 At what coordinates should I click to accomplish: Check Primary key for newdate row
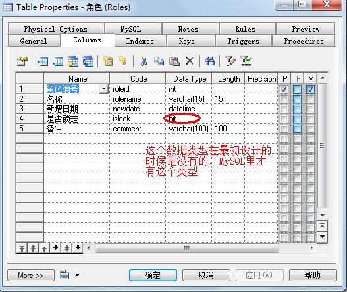click(x=284, y=109)
